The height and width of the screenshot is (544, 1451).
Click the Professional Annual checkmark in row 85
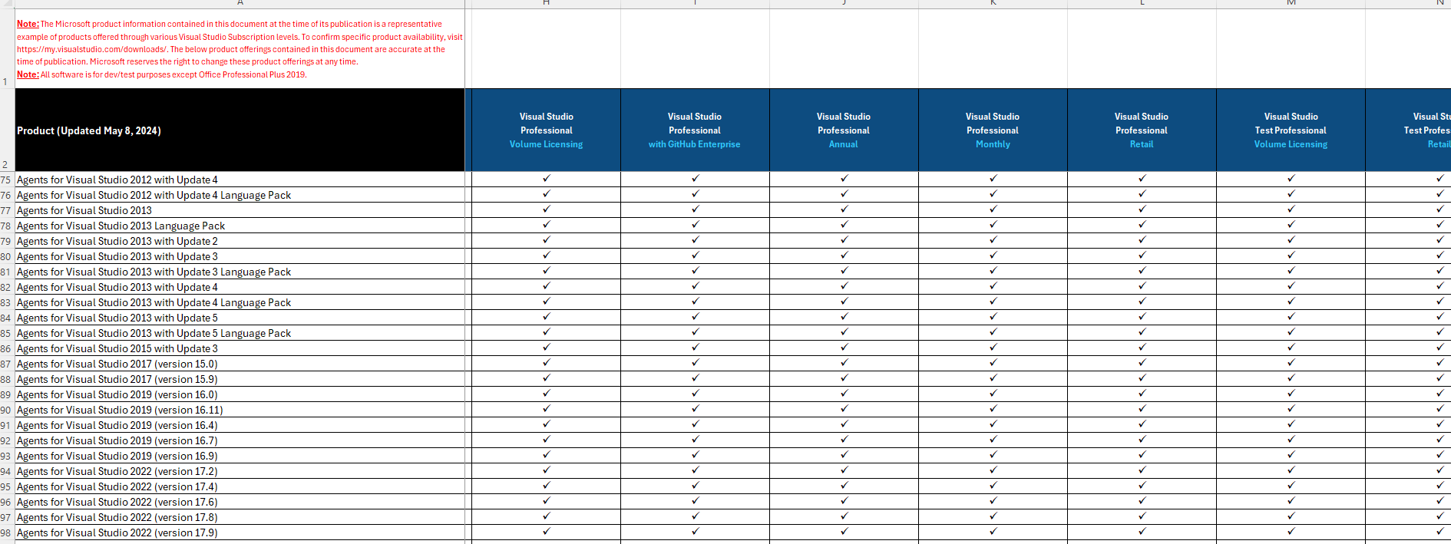844,331
